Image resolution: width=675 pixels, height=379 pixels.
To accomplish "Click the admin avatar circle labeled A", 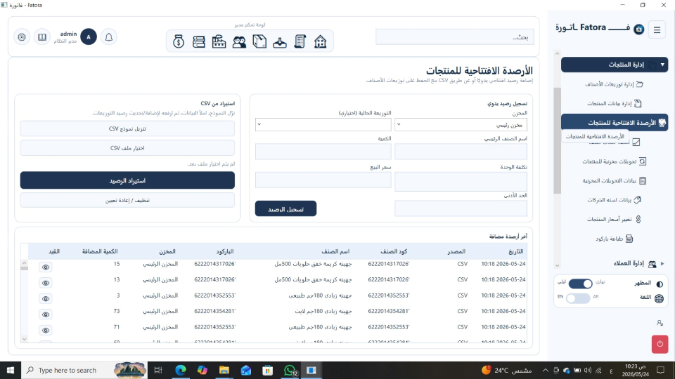I will click(x=89, y=37).
